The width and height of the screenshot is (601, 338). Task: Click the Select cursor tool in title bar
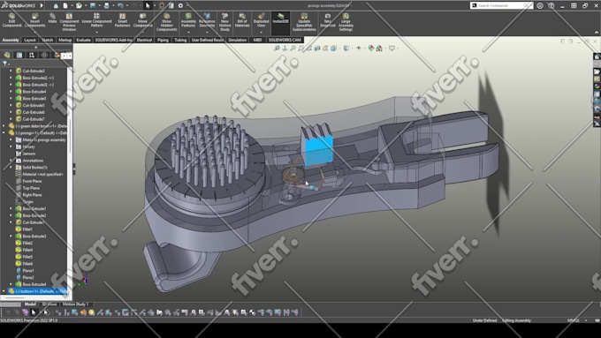(x=148, y=5)
